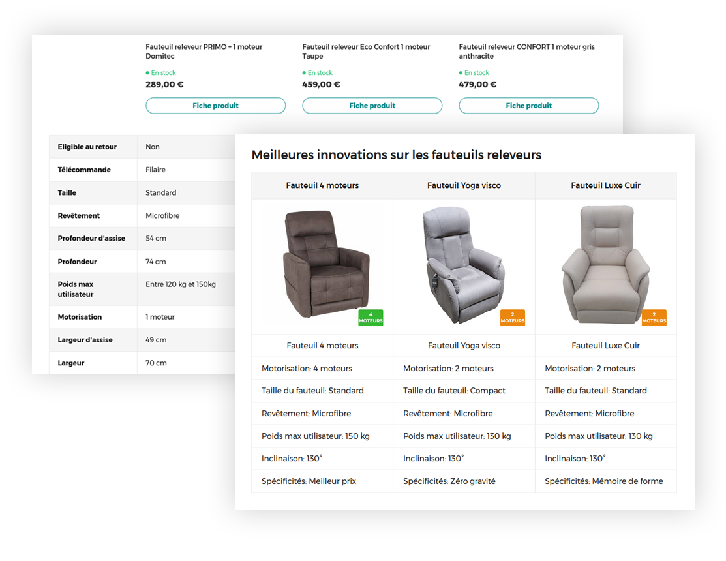Open Fiche produit for Eco Confort Taupe
This screenshot has width=726, height=561.
372,106
